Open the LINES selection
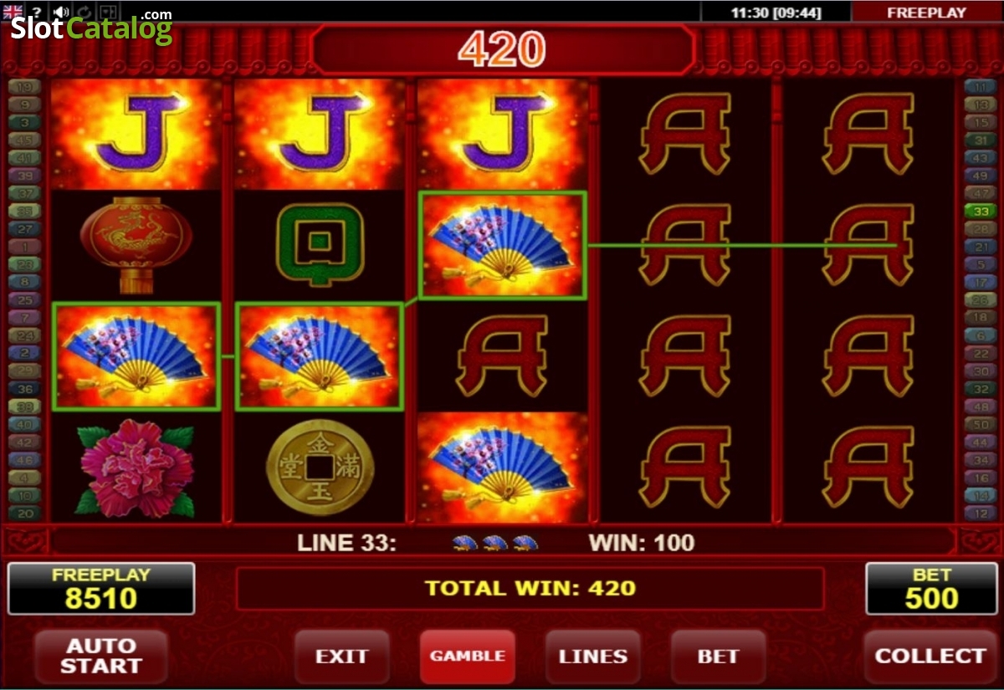The width and height of the screenshot is (1004, 690). coord(592,657)
